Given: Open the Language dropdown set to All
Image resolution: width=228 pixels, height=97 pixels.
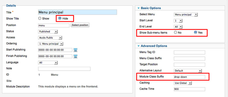Looking at the screenshot, I should (x=48, y=63).
